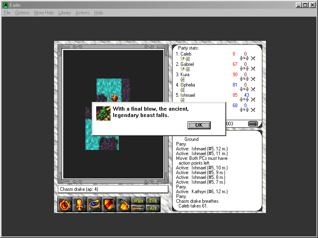Click the X icon in Ishmael's row
The width and height of the screenshot is (318, 238).
tap(253, 100)
